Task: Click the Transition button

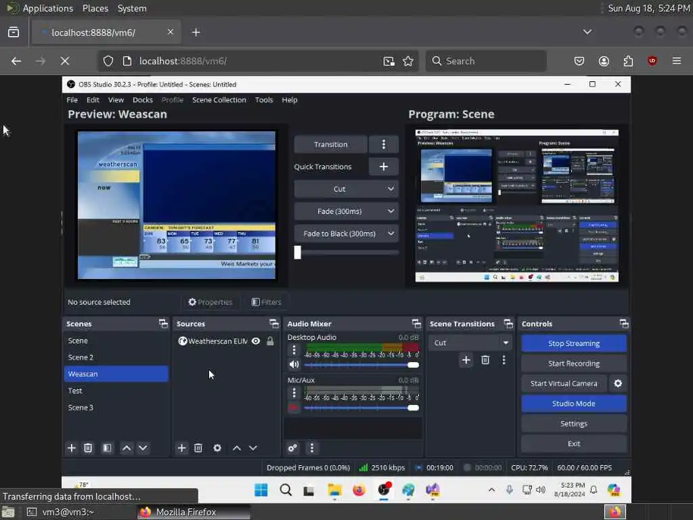Action: 330,144
